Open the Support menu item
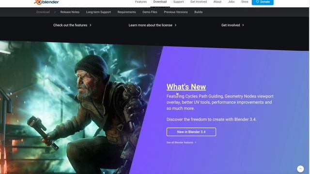This screenshot has width=310, height=174. click(178, 2)
